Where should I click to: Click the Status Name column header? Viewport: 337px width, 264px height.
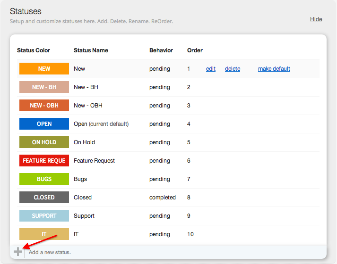click(x=91, y=50)
